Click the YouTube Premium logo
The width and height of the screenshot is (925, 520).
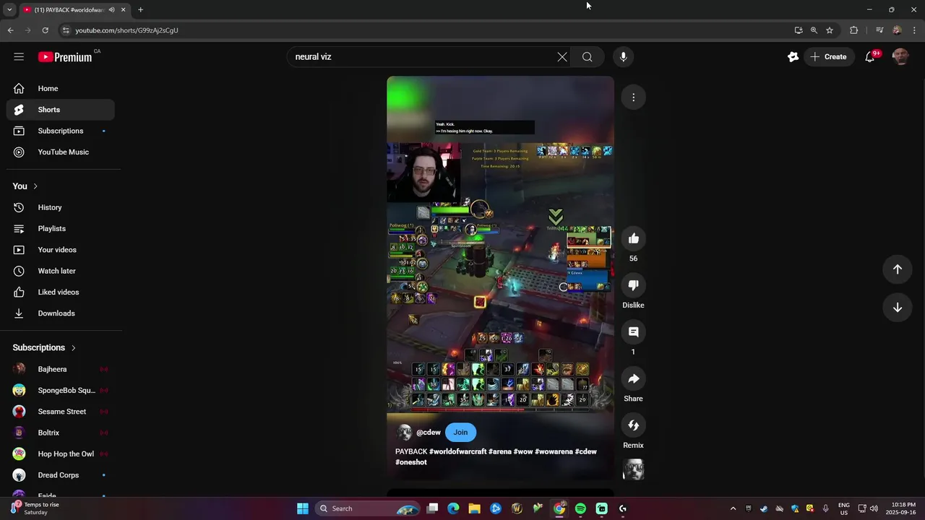[65, 57]
